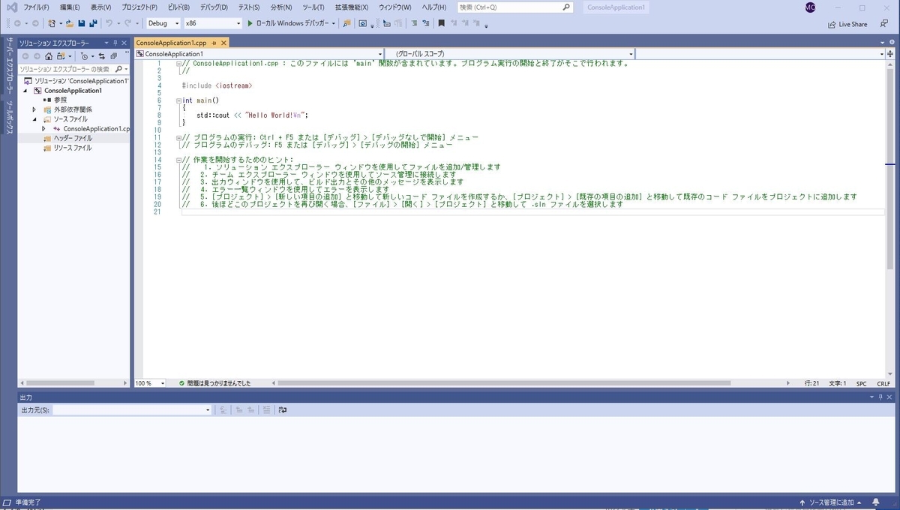Image resolution: width=900 pixels, height=510 pixels.
Task: Expand ConsoleApplication1.cpp file node
Action: click(44, 129)
